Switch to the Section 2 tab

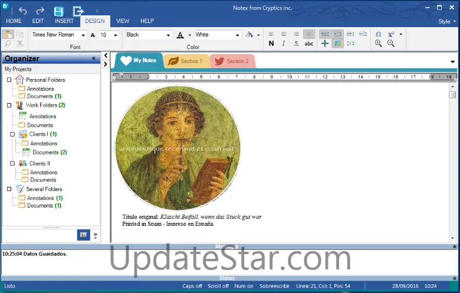232,61
